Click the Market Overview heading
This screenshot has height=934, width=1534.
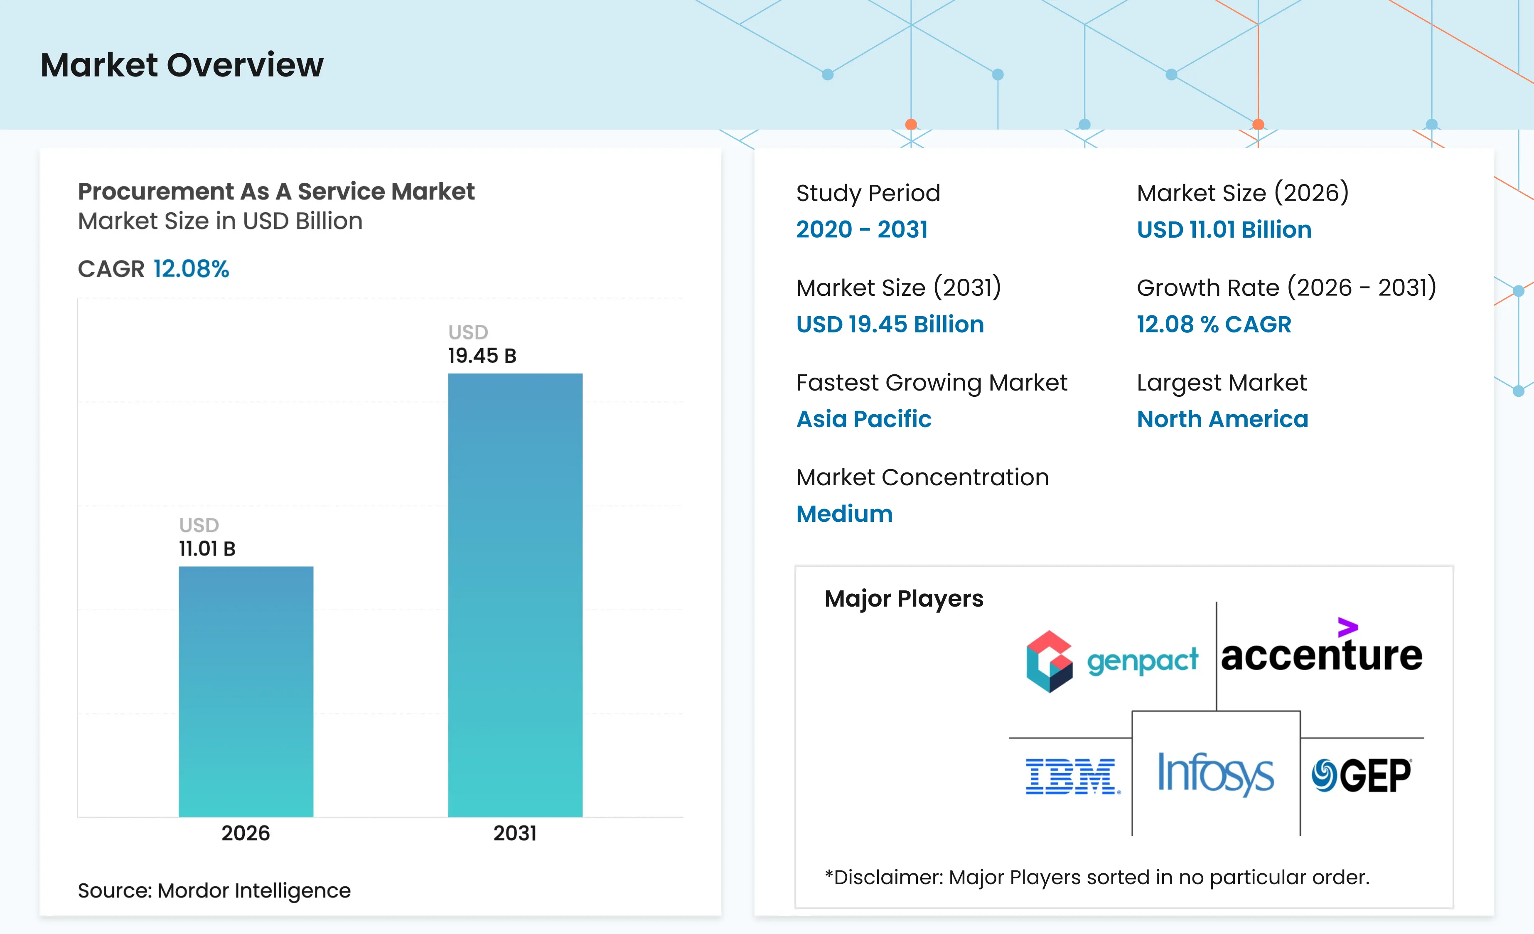coord(182,65)
